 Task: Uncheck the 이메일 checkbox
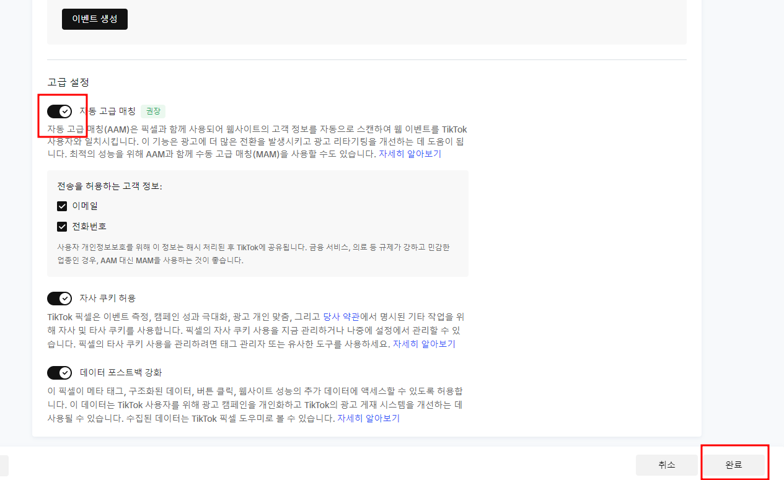click(x=62, y=206)
